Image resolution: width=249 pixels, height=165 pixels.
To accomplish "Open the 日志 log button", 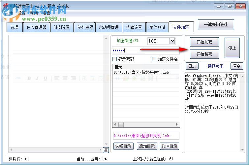I will click(192, 66).
